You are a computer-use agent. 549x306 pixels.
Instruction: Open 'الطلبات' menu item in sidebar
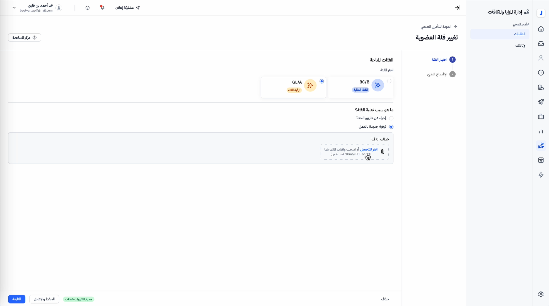pos(519,34)
